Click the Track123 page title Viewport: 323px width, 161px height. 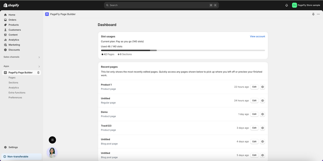[x=106, y=126]
